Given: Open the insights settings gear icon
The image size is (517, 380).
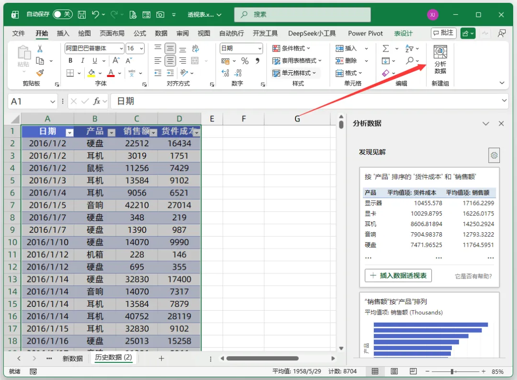Looking at the screenshot, I should click(x=494, y=155).
